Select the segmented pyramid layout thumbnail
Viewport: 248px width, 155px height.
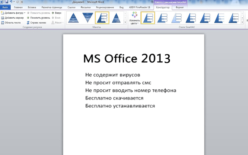116,18
